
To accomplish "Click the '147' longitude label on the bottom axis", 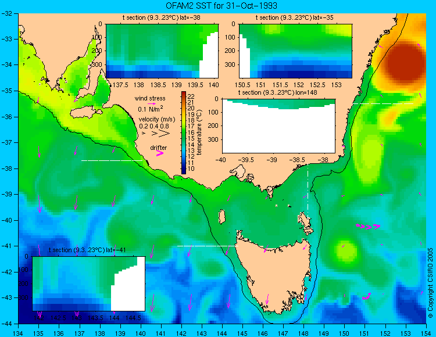I will (x=283, y=333).
